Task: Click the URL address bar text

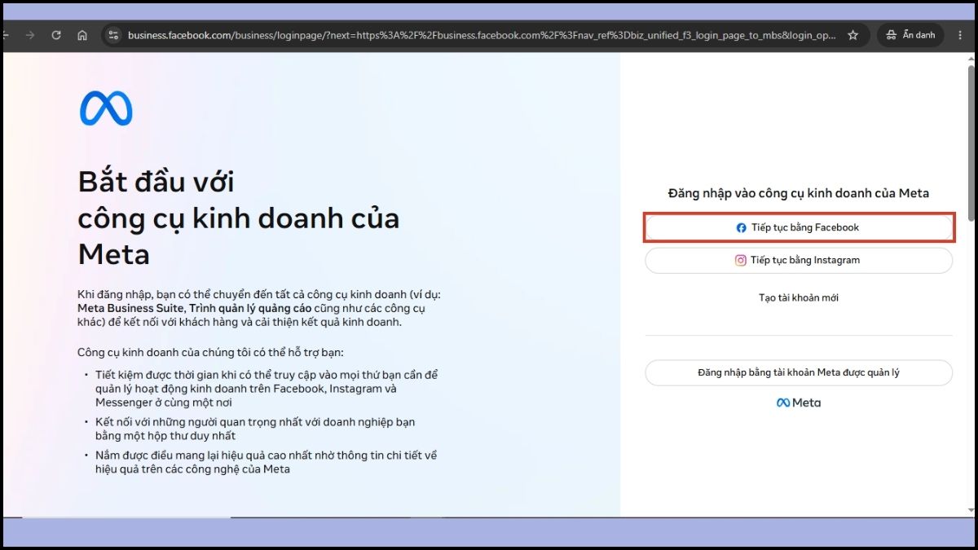Action: click(x=482, y=35)
